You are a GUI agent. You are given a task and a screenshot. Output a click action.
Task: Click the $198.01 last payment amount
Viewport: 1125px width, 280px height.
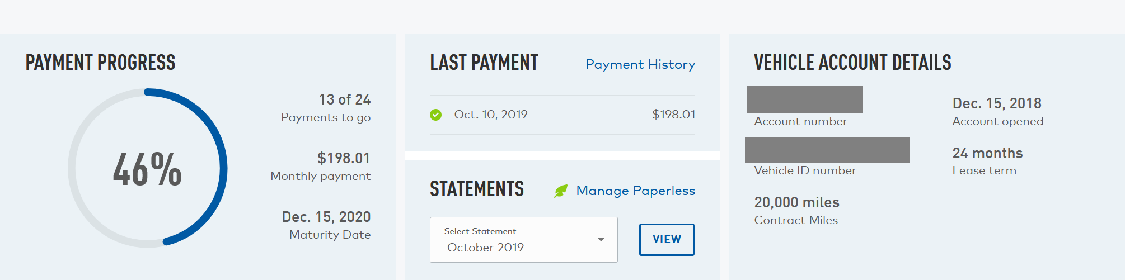673,115
